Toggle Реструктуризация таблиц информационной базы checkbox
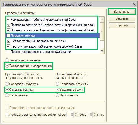 pos(8,46)
